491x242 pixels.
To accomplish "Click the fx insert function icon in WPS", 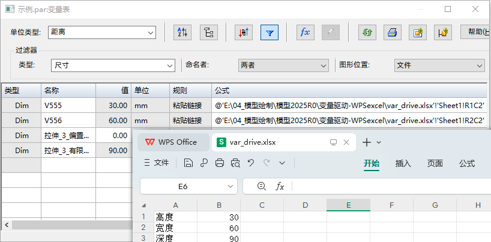I will tap(280, 187).
